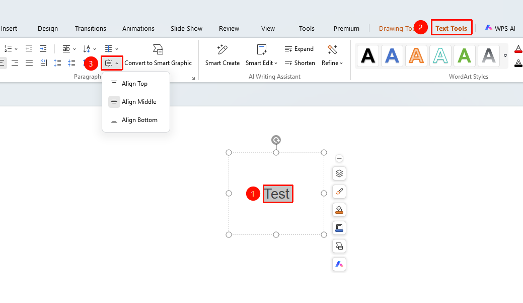Toggle align text right
Image resolution: width=523 pixels, height=303 pixels.
coord(15,63)
